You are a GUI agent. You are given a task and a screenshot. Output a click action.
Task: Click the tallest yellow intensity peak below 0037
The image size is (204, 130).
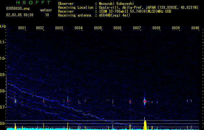(x=145, y=123)
